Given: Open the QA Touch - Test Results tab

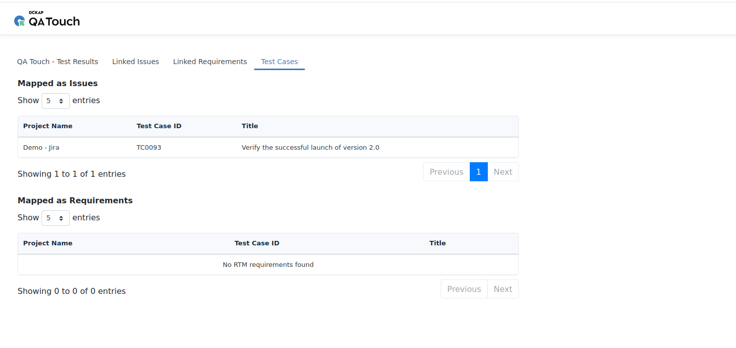Looking at the screenshot, I should pyautogui.click(x=58, y=62).
